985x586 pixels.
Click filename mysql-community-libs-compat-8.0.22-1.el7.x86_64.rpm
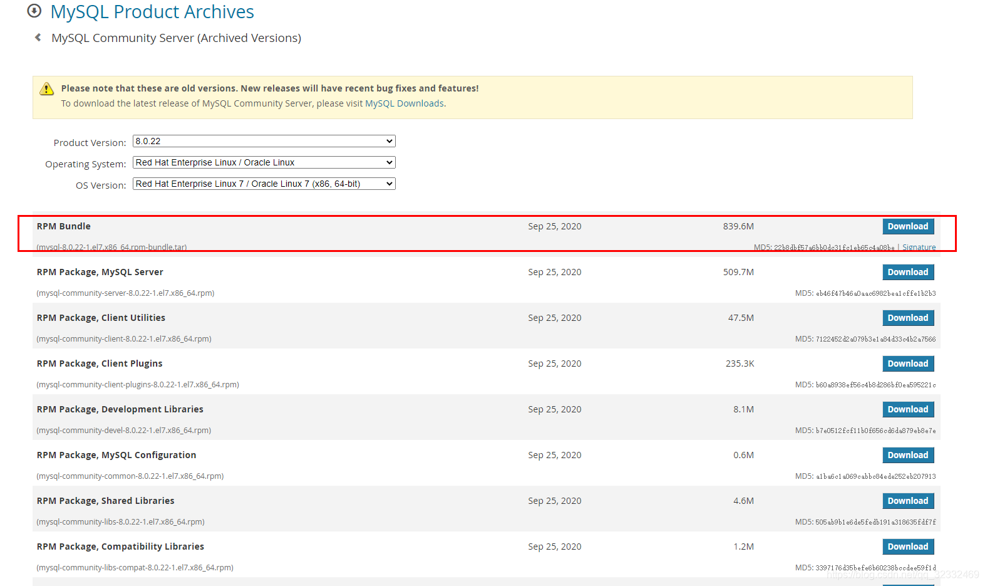point(135,568)
